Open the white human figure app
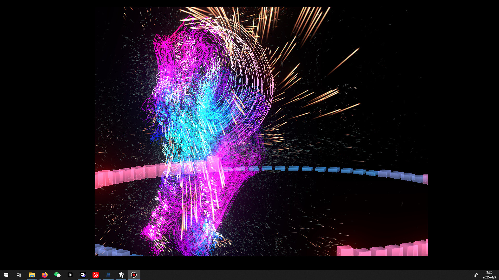The height and width of the screenshot is (280, 499). point(121,275)
